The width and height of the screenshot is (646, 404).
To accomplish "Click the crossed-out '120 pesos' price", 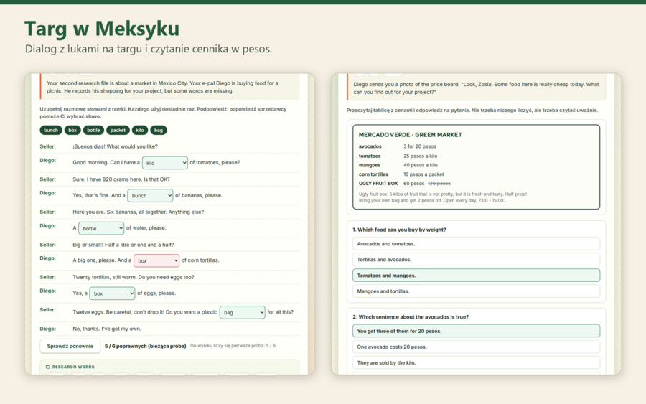I will click(x=439, y=183).
